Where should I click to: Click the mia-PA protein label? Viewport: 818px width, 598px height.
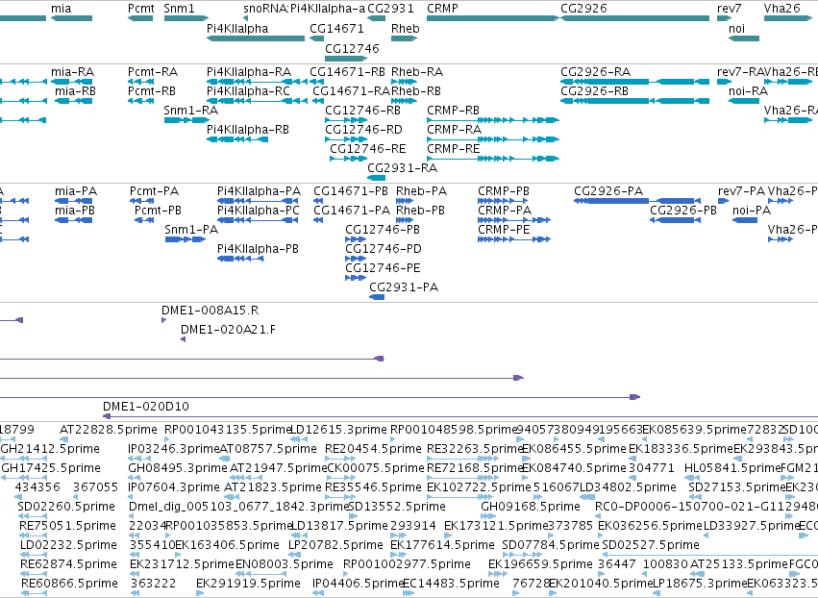[76, 191]
